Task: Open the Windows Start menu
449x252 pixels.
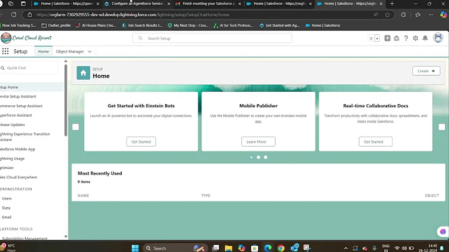Action: pos(135,248)
